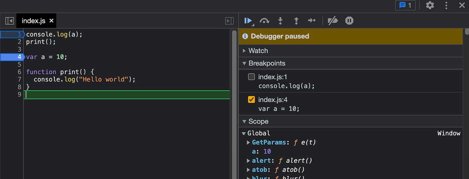Click the 'function print() {' line
The image size is (469, 179).
pyautogui.click(x=60, y=72)
